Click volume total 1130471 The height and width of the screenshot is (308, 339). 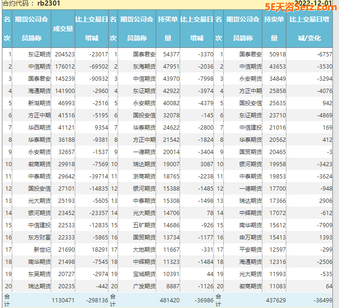coord(63,300)
